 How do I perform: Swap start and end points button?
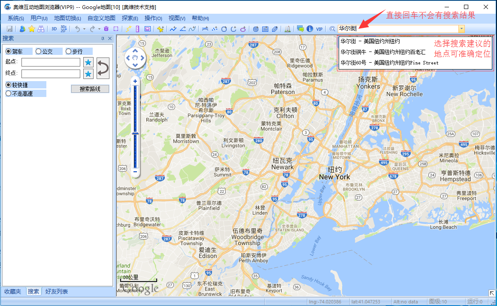click(x=103, y=68)
